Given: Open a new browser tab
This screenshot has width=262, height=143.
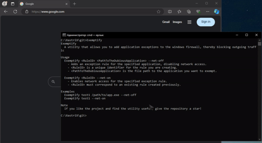Looking at the screenshot, I should 75,4.
